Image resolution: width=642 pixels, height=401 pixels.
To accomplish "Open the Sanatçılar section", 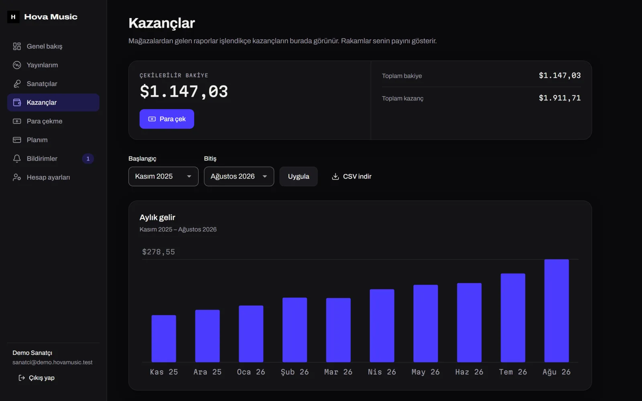I will click(x=53, y=84).
